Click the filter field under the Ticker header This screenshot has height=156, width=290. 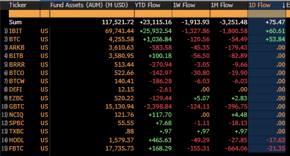pos(24,14)
